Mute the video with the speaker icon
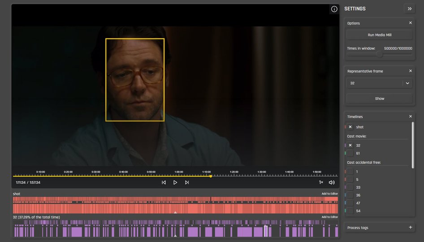 point(332,182)
